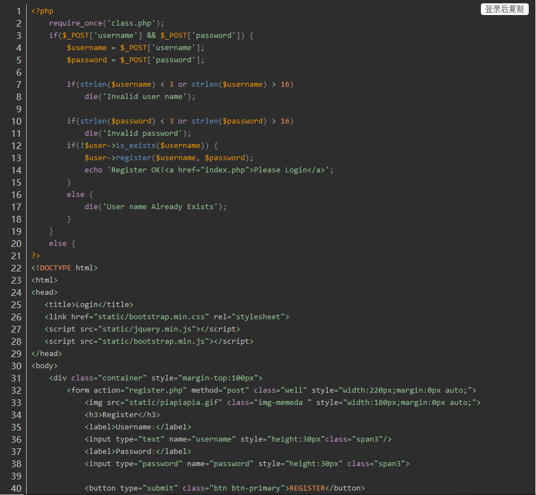
Task: Click '<head>' opening tag on line 24
Action: pyautogui.click(x=45, y=293)
